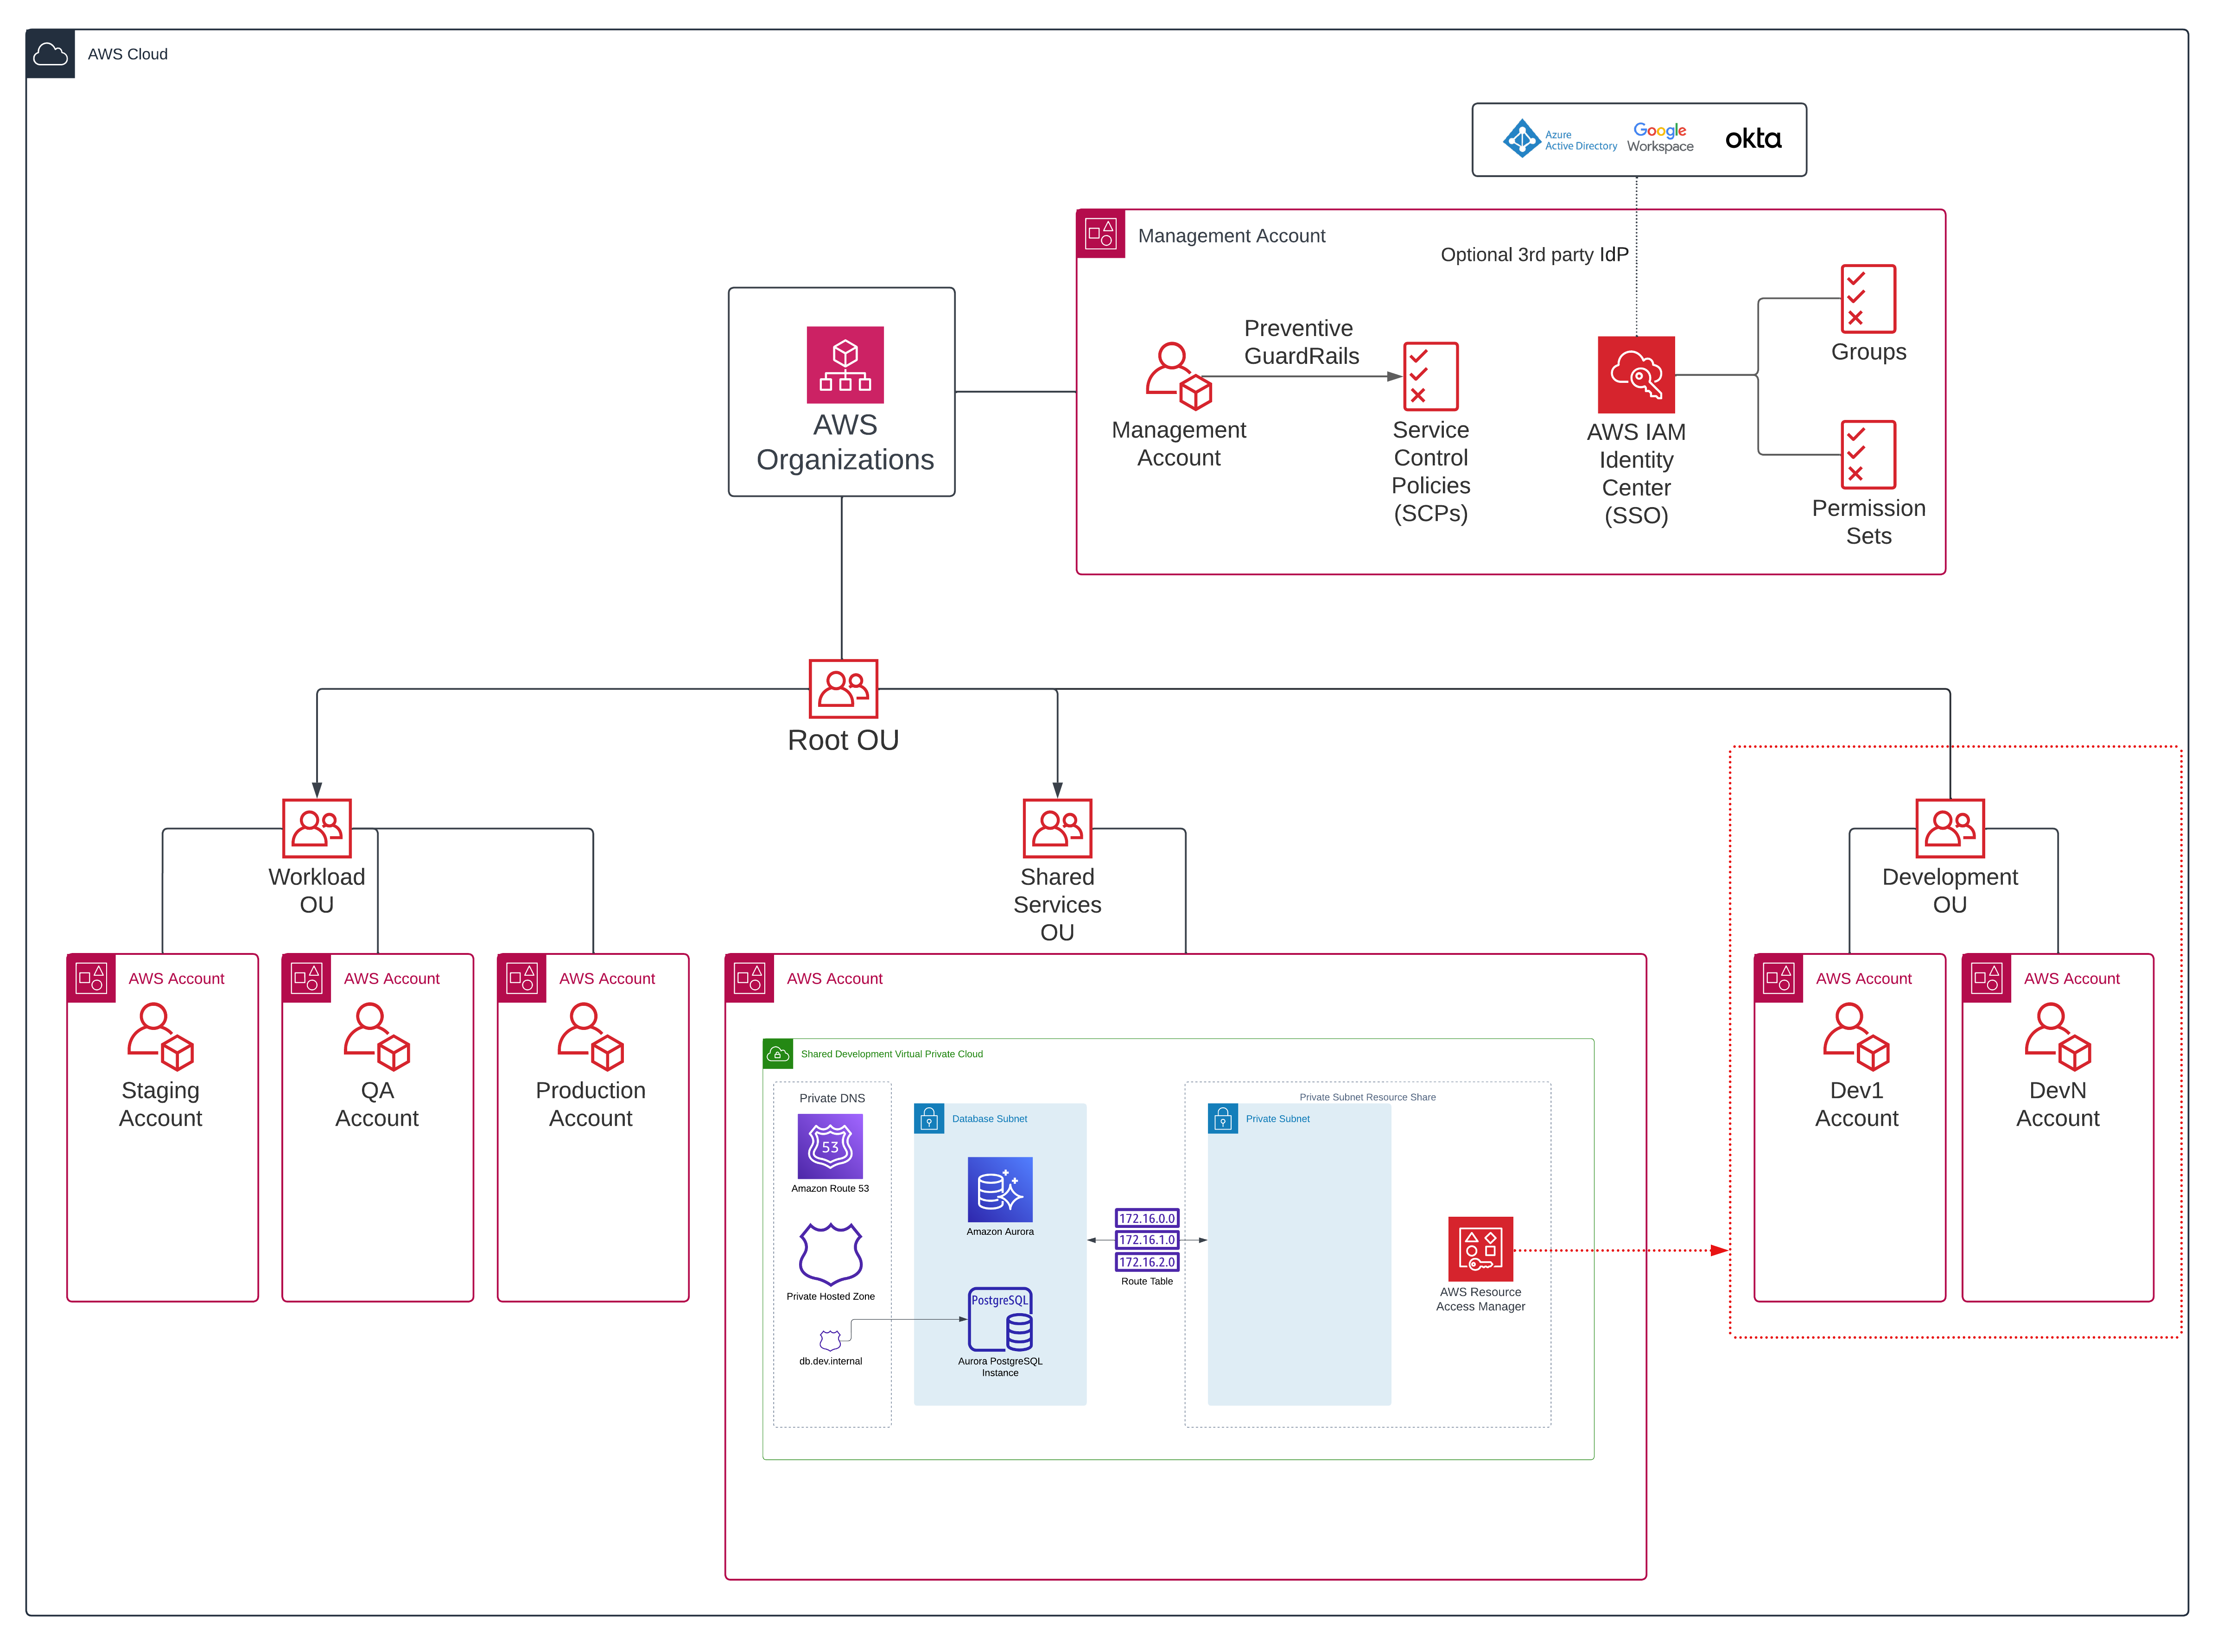Select the Private Hosted Zone shield icon

click(x=830, y=1254)
